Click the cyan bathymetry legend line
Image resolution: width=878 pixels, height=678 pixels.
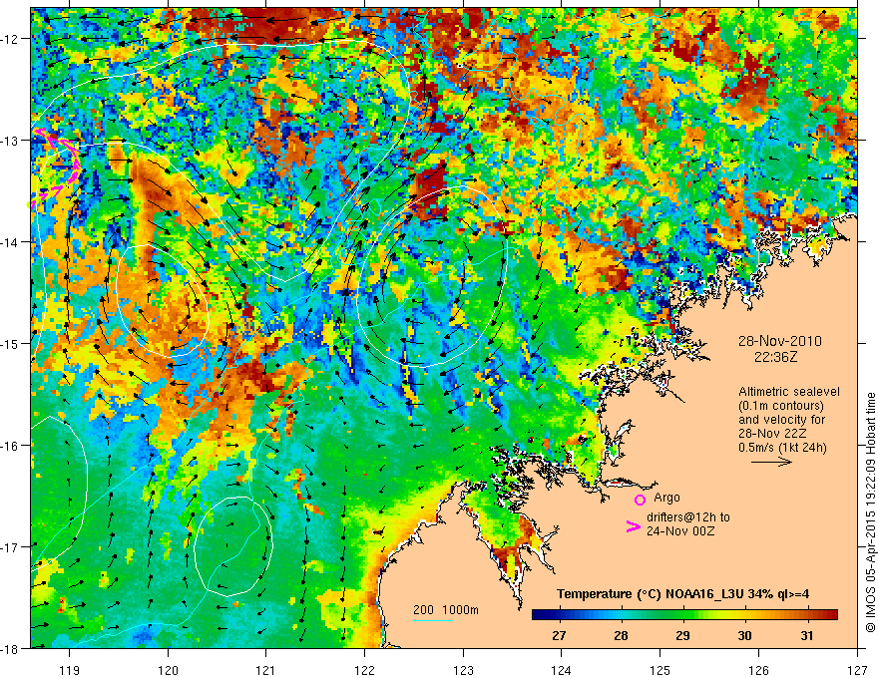point(433,620)
